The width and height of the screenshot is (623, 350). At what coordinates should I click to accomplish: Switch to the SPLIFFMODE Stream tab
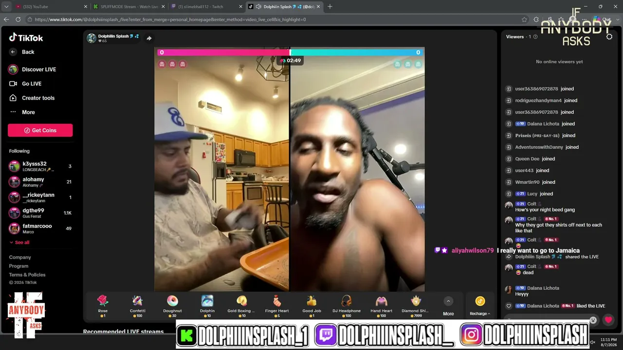point(129,6)
